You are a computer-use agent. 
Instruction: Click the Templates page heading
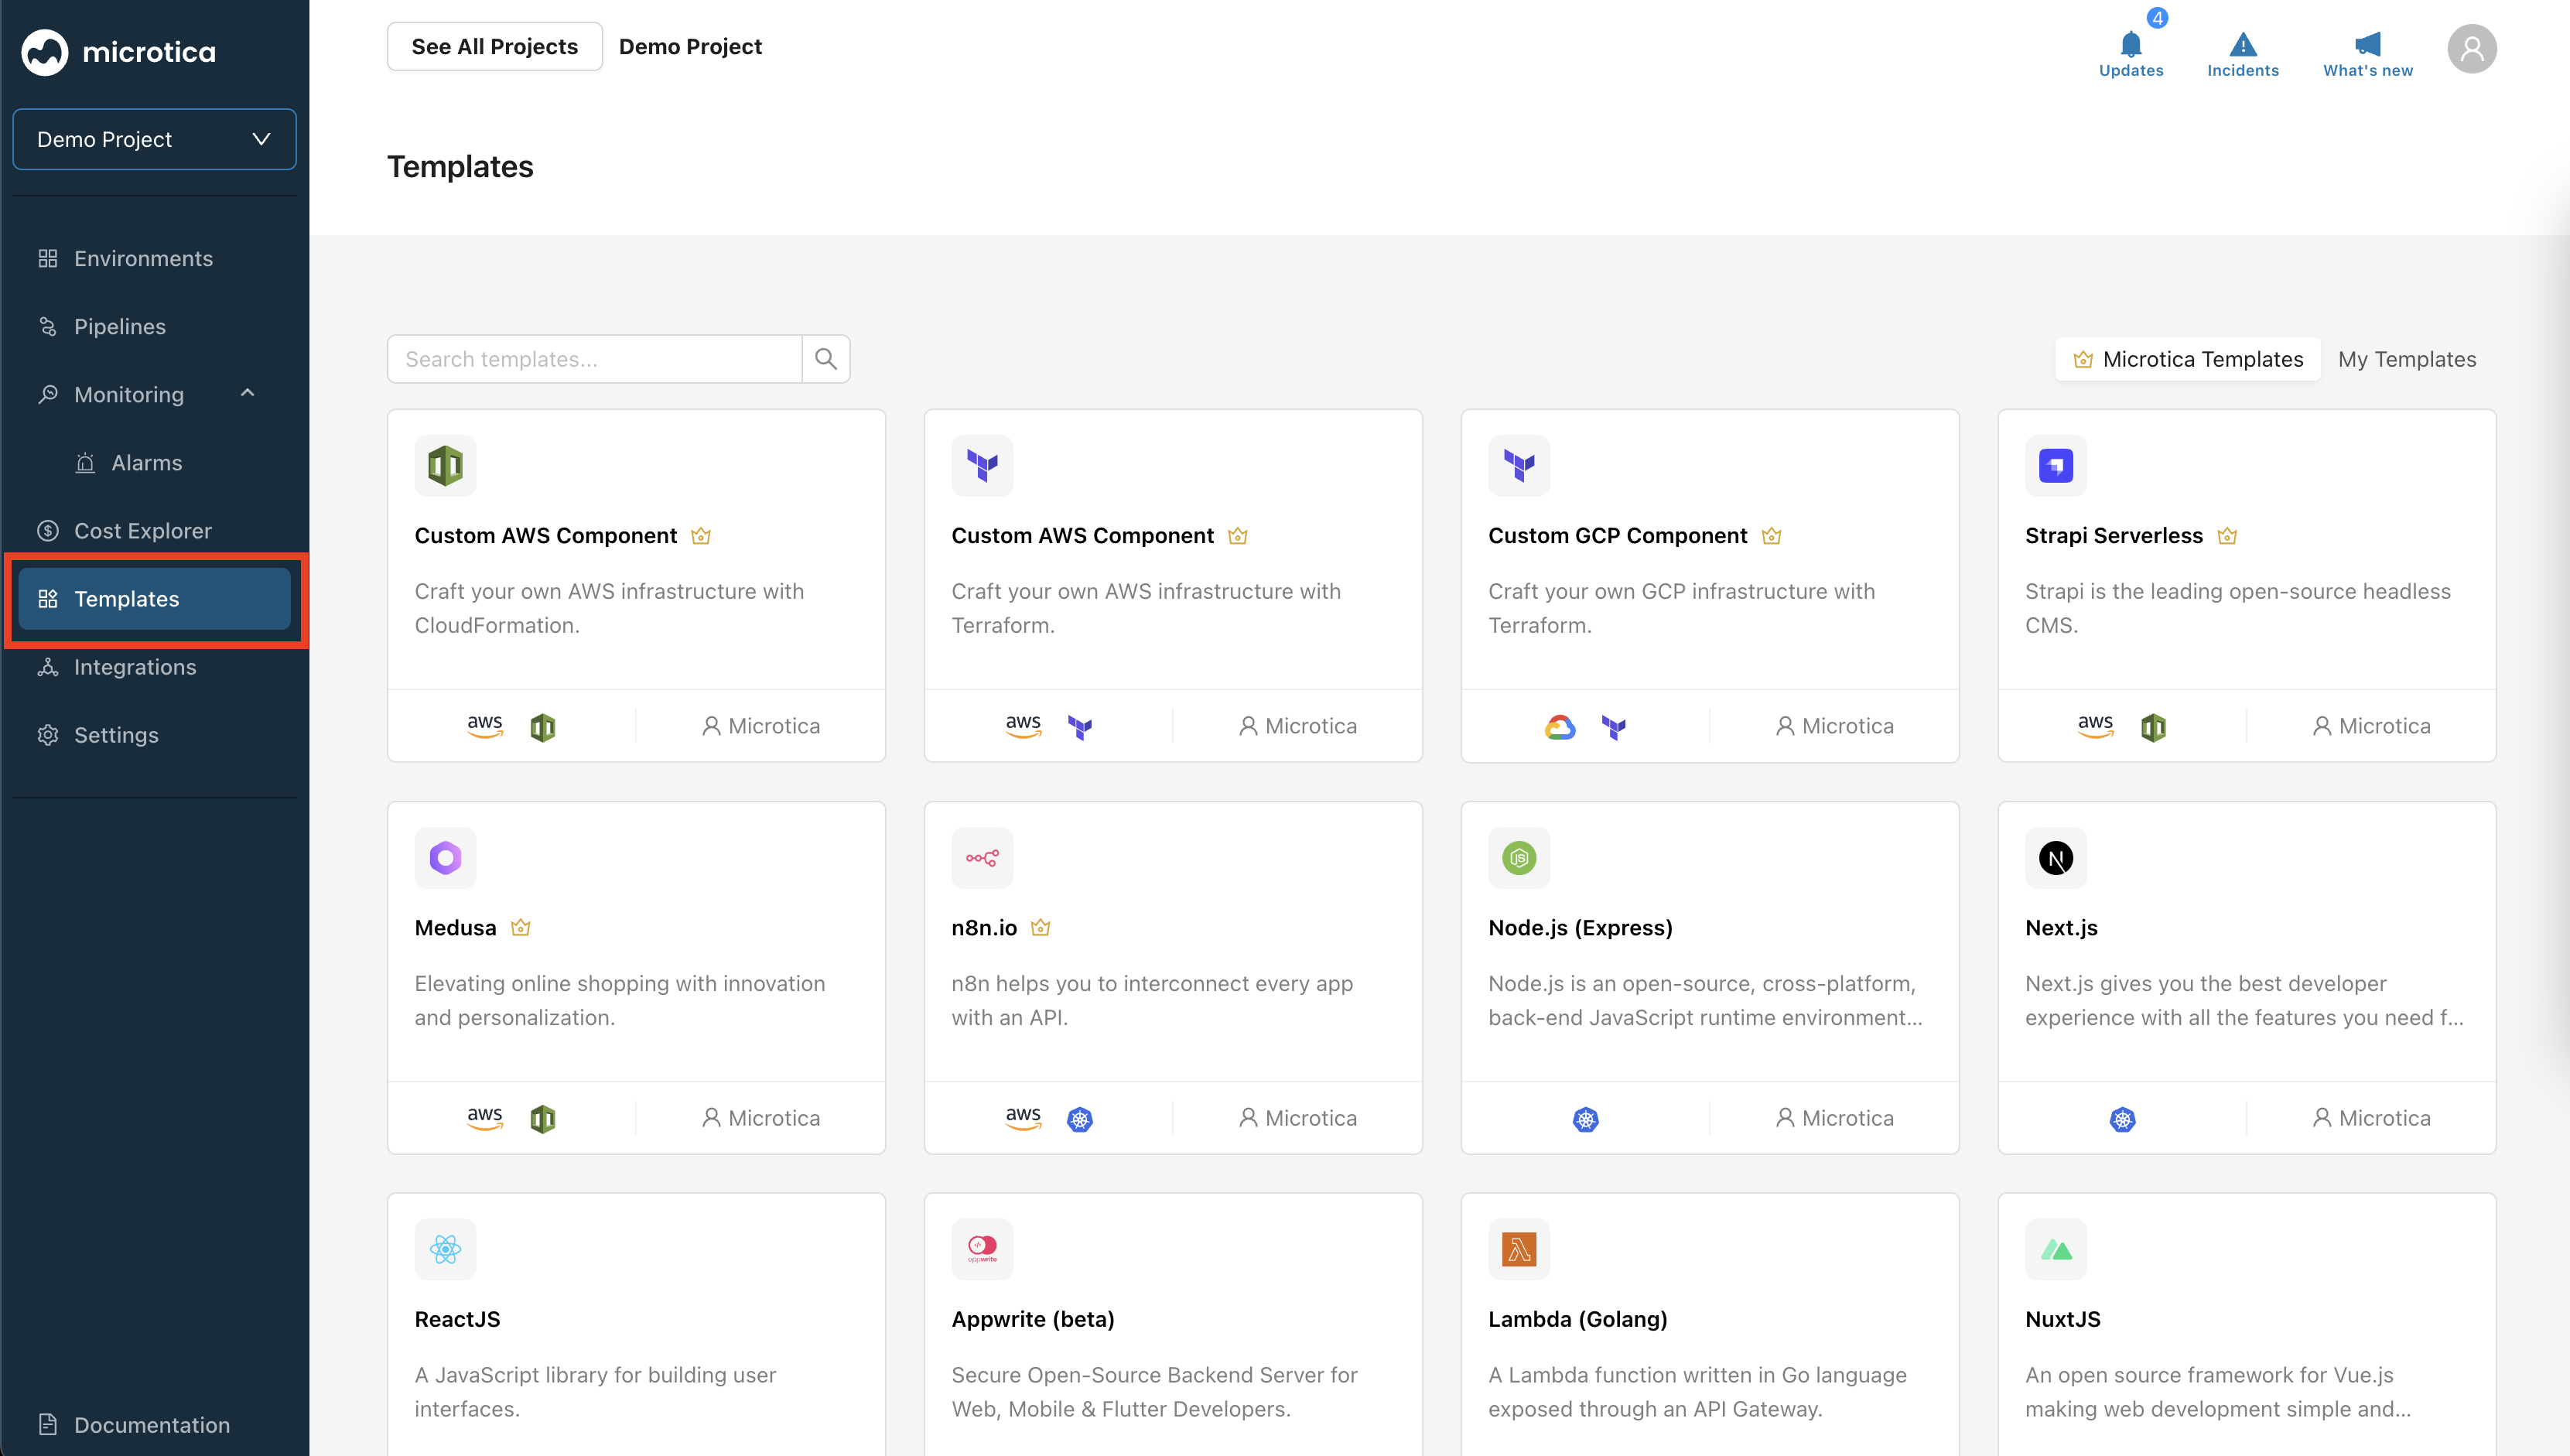460,166
